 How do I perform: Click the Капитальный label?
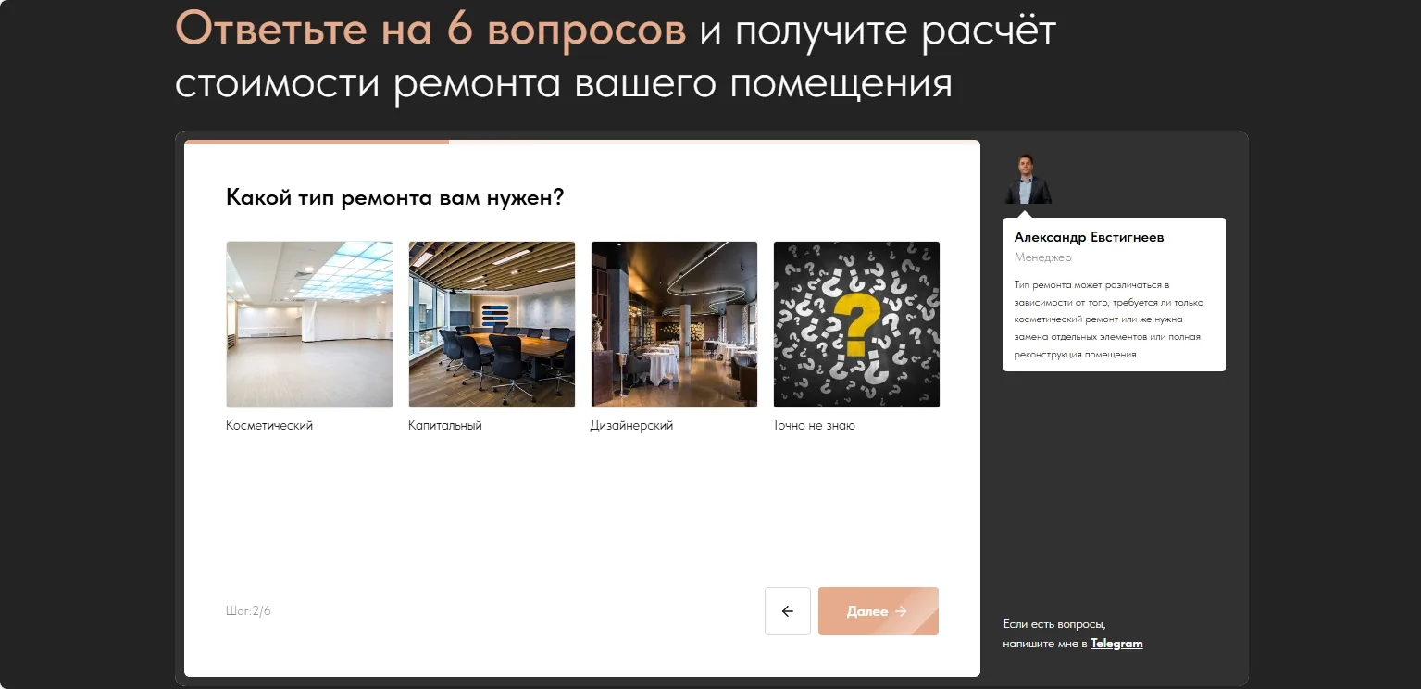[x=445, y=426]
